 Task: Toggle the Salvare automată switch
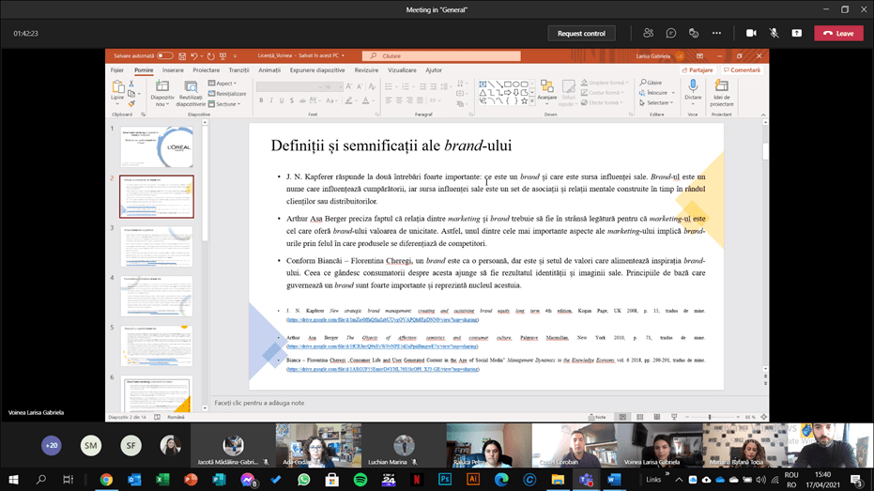pos(164,56)
